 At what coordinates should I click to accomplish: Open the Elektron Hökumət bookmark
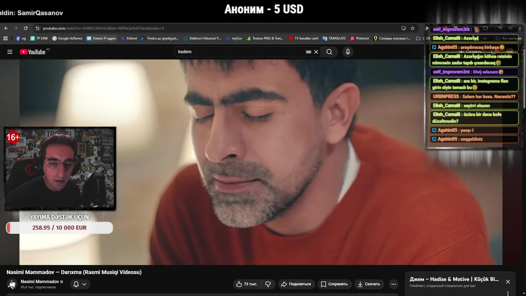(x=202, y=38)
